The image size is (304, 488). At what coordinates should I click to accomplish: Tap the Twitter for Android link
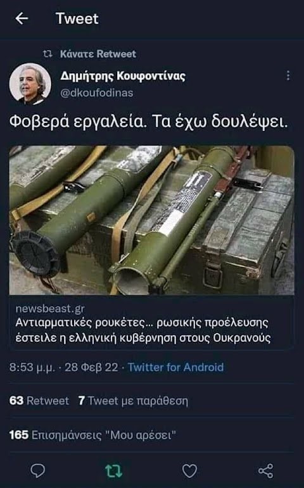(x=175, y=367)
